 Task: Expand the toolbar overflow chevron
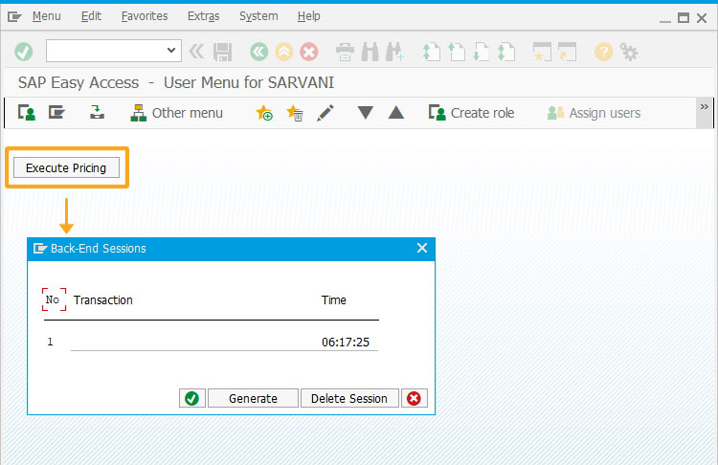tap(705, 107)
